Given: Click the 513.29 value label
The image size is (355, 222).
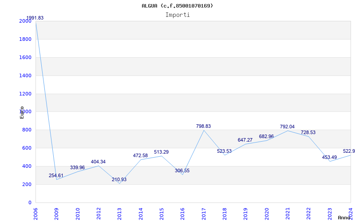Looking at the screenshot, I should (161, 152).
